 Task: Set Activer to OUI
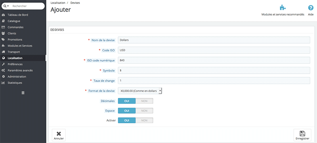(x=126, y=120)
